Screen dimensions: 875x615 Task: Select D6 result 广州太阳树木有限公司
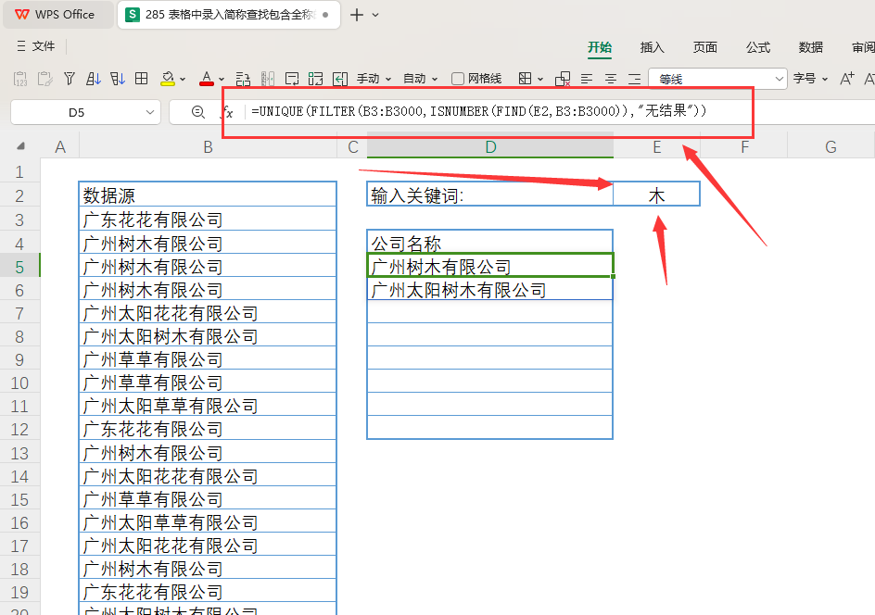pos(490,290)
